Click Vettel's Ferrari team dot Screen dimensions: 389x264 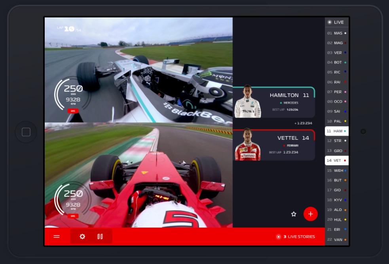[x=283, y=145]
